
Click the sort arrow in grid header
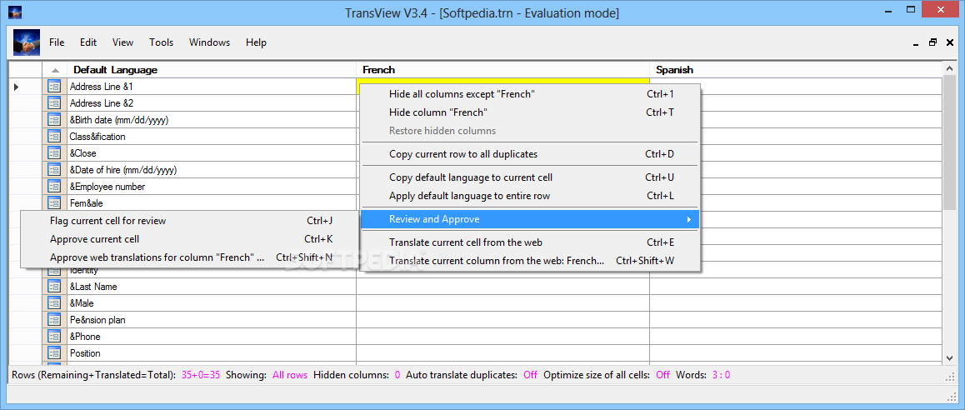[x=55, y=70]
